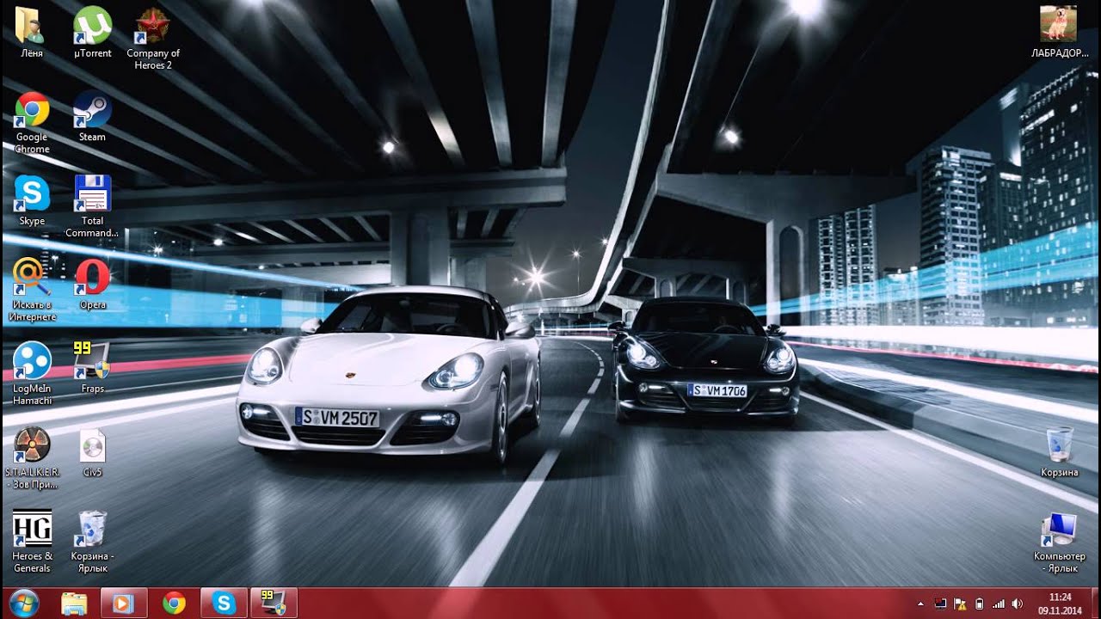This screenshot has width=1101, height=619.
Task: Open the network signal tray icon
Action: coord(999,604)
